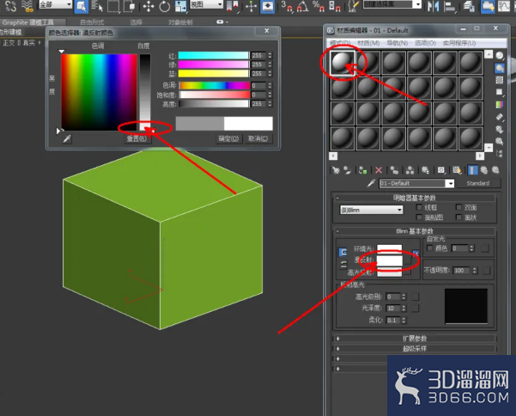This screenshot has width=516, height=416.
Task: Expand the 超级采样 rollout
Action: pos(414,348)
